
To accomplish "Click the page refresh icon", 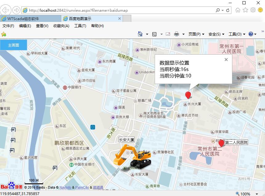I will click(x=228, y=10).
